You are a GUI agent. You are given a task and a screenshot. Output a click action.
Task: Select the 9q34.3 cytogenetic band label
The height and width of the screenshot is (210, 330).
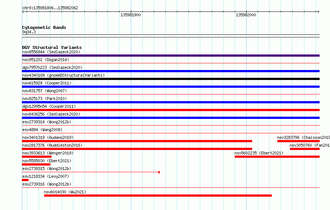click(x=29, y=32)
